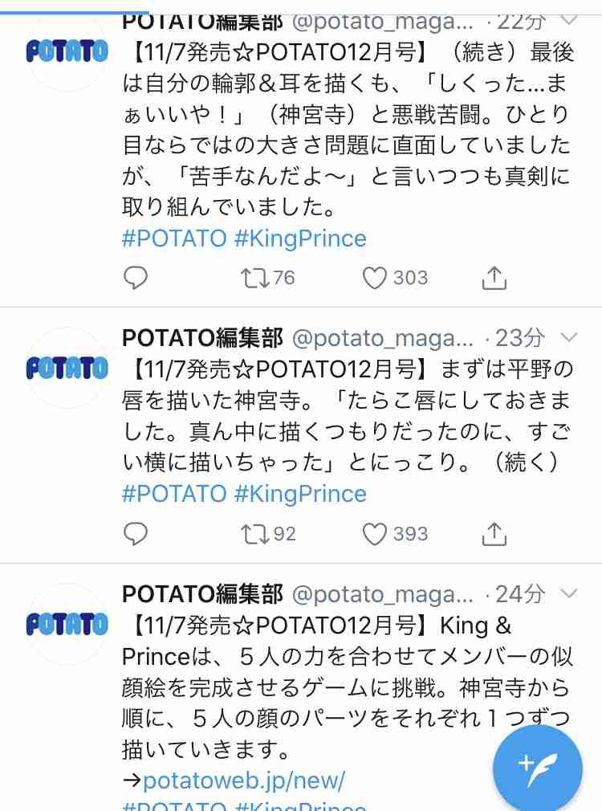Open the options chevron on the 23分 tweet
The width and height of the screenshot is (602, 811).
point(568,338)
